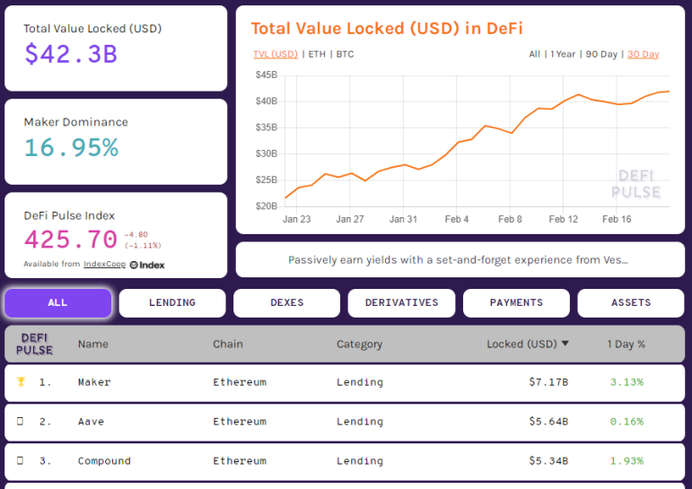Click Compound's 1.93% daily change
The image size is (692, 489).
(626, 461)
